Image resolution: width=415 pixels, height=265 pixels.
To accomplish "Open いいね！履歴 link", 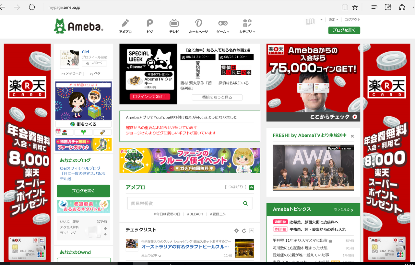I will tap(69, 222).
